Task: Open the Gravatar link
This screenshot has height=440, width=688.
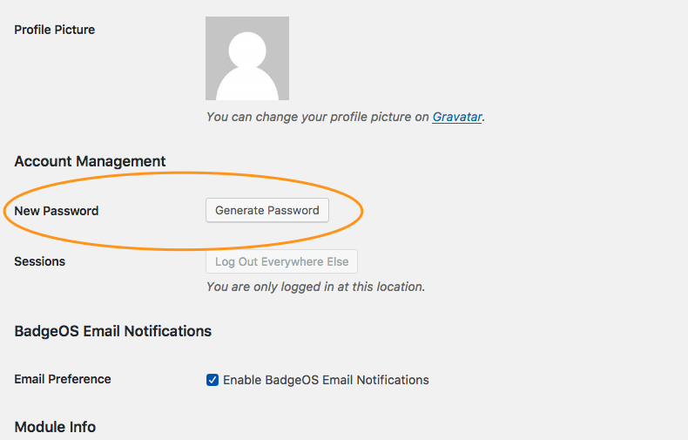Action: click(x=456, y=117)
